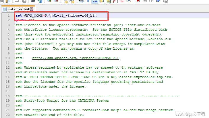Click the Undo toolbar icon
209x118 pixels.
[x=17, y=1]
